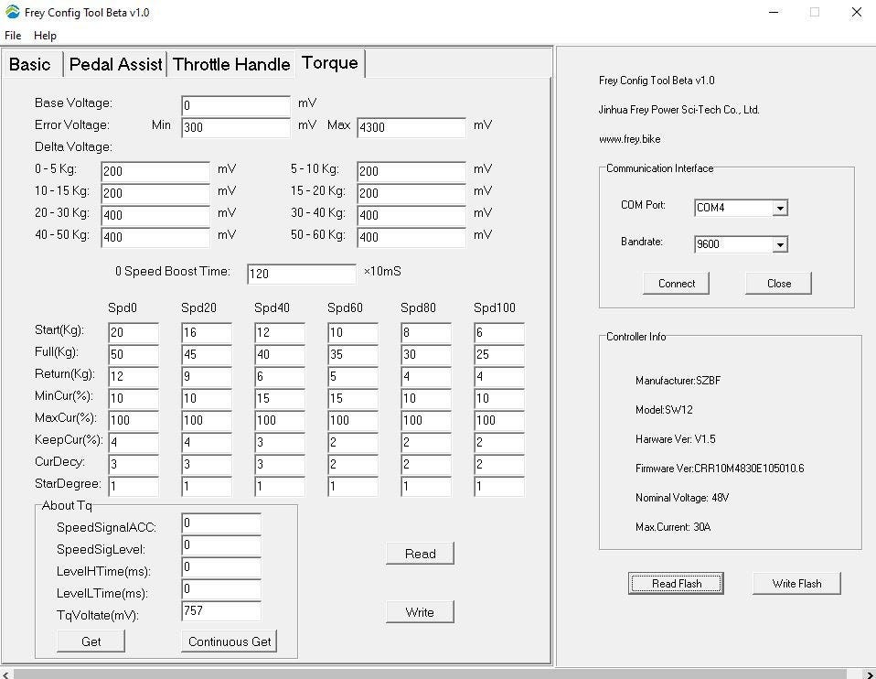Click the Base Voltage input field

pyautogui.click(x=236, y=106)
